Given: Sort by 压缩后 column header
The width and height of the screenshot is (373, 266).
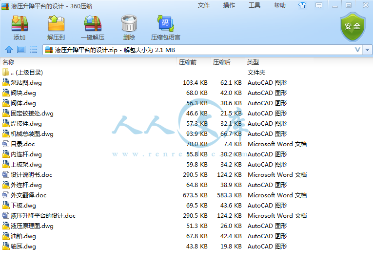Looking at the screenshot, I should pos(222,62).
